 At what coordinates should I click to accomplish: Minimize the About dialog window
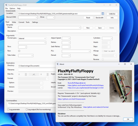[119, 64]
